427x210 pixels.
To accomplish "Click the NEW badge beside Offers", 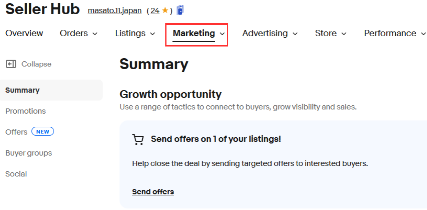I will click(x=43, y=132).
